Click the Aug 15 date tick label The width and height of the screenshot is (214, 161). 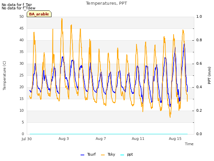click(175, 139)
